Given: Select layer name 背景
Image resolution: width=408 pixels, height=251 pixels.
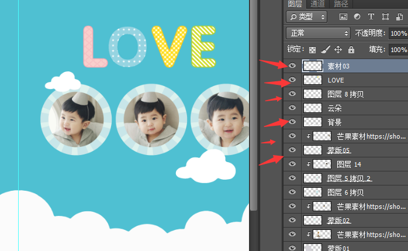Looking at the screenshot, I should click(x=334, y=122).
